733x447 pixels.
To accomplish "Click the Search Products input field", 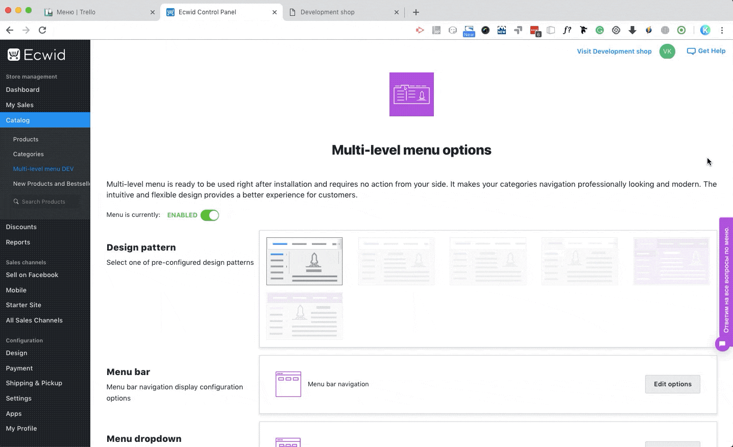I will (x=46, y=202).
